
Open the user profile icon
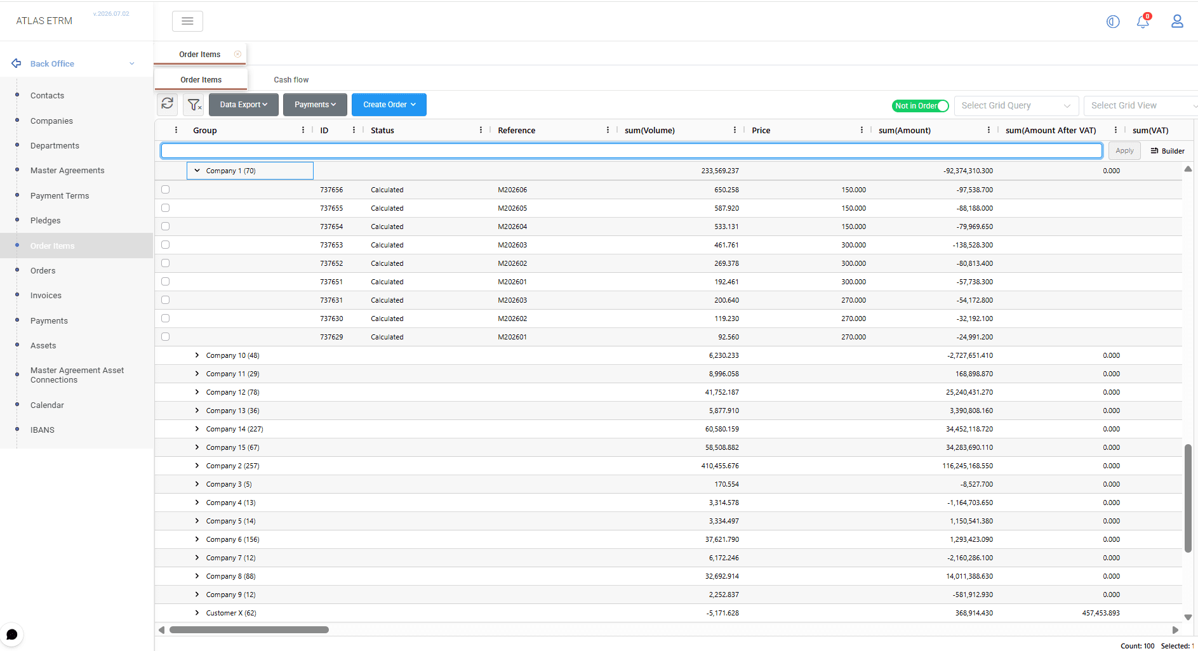[1177, 21]
